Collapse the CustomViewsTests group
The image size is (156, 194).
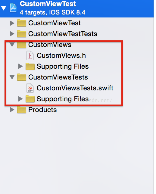click(x=12, y=77)
